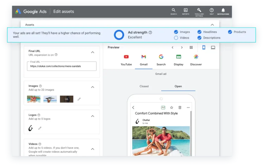
Task: Switch to the Closed ad view tab
Action: coord(144,86)
